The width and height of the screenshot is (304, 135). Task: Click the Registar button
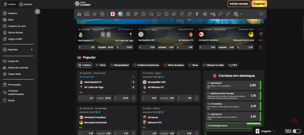(x=259, y=4)
